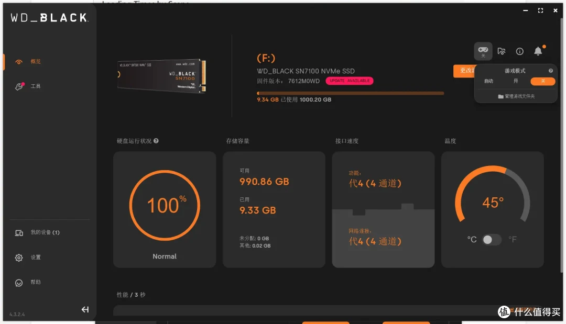Viewport: 566px width, 324px height.
Task: Set game mode to 自动
Action: 489,81
